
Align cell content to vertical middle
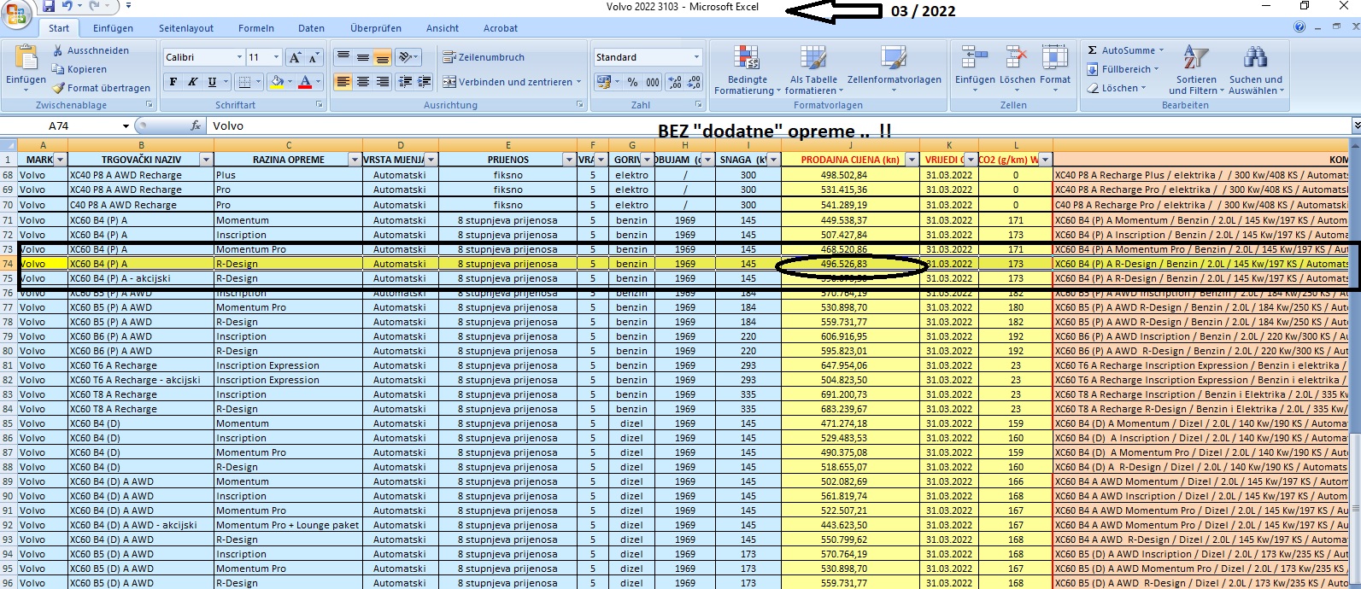363,57
